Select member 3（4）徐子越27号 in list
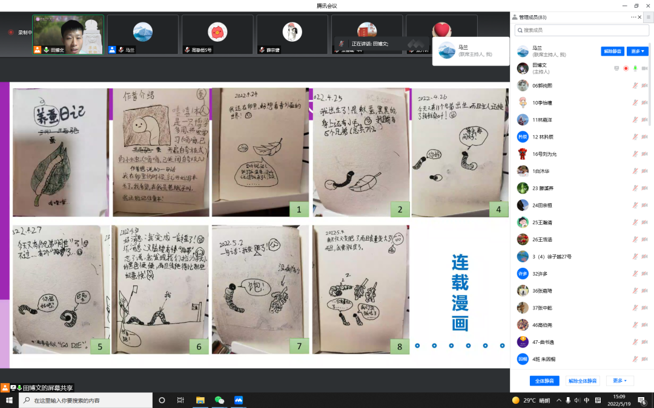This screenshot has width=654, height=408. pos(582,256)
